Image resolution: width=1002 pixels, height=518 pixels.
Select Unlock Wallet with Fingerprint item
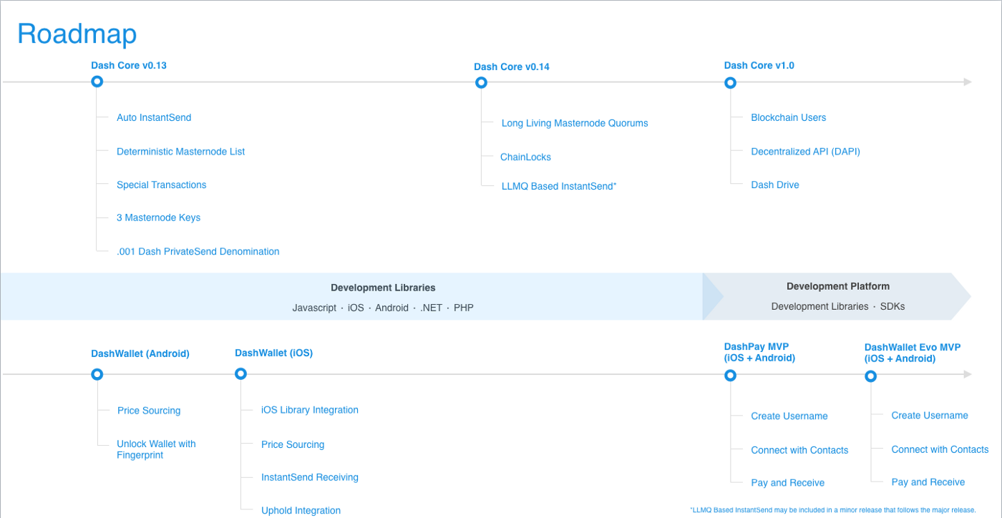click(156, 449)
